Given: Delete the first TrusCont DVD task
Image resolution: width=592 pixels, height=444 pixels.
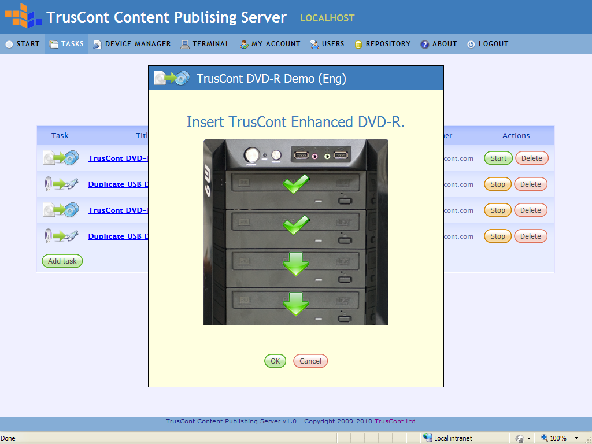Looking at the screenshot, I should tap(532, 158).
